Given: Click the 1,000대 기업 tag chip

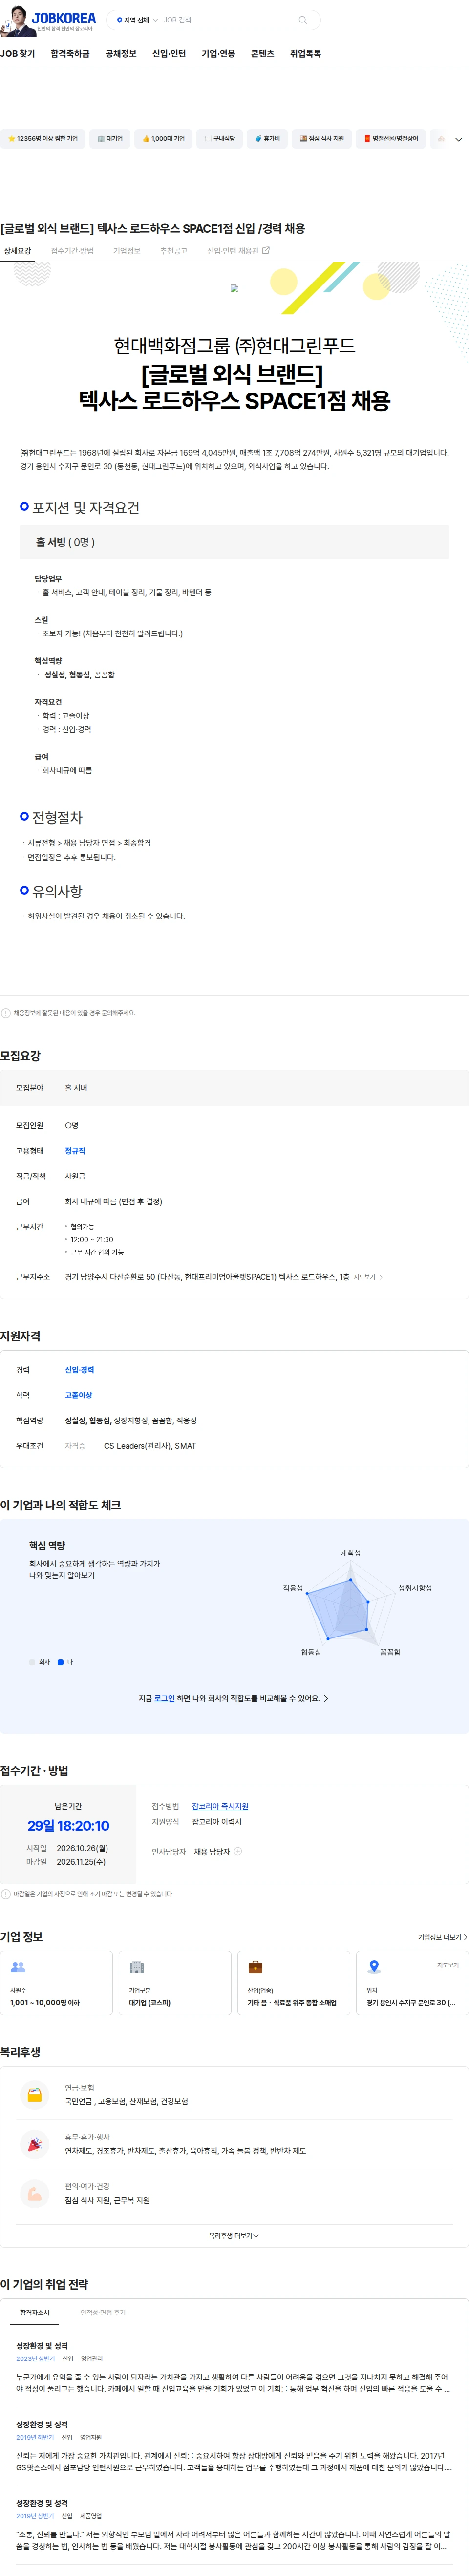Looking at the screenshot, I should coord(164,139).
